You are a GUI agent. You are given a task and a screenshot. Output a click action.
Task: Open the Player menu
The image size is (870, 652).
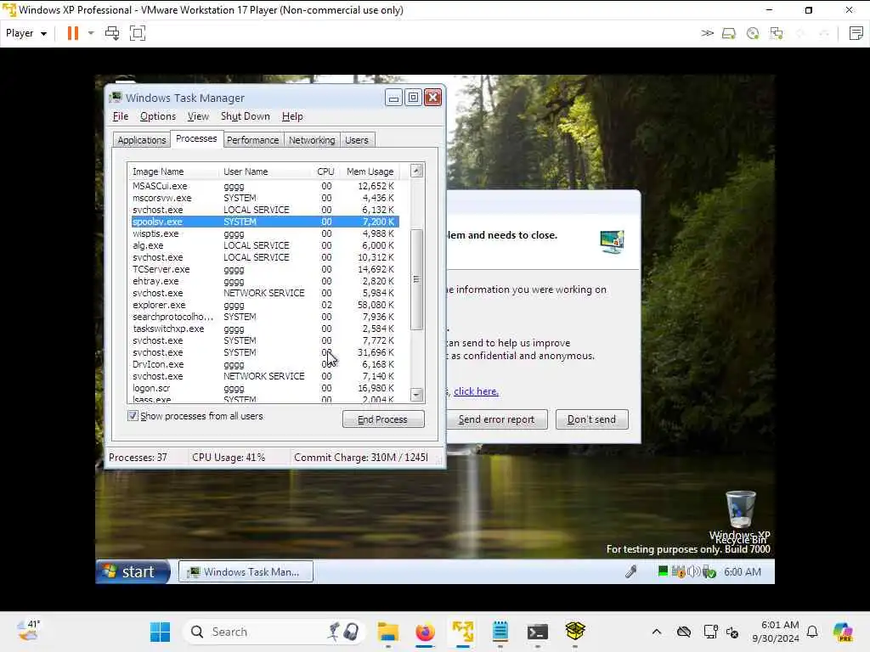coord(26,33)
